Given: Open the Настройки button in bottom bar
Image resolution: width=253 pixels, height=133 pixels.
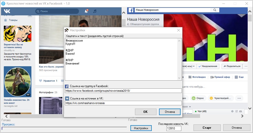Looking at the screenshot, I should [141, 128].
